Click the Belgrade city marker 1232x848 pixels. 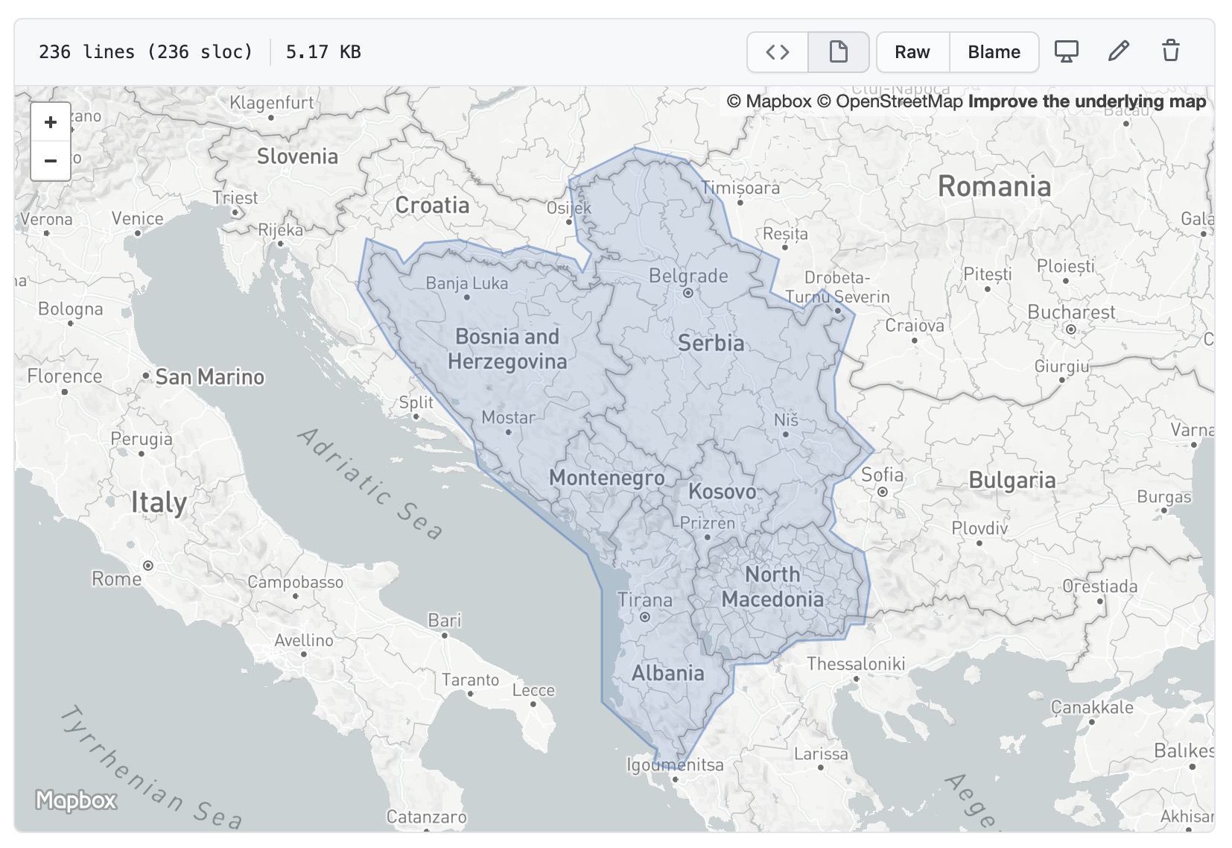[x=688, y=294]
